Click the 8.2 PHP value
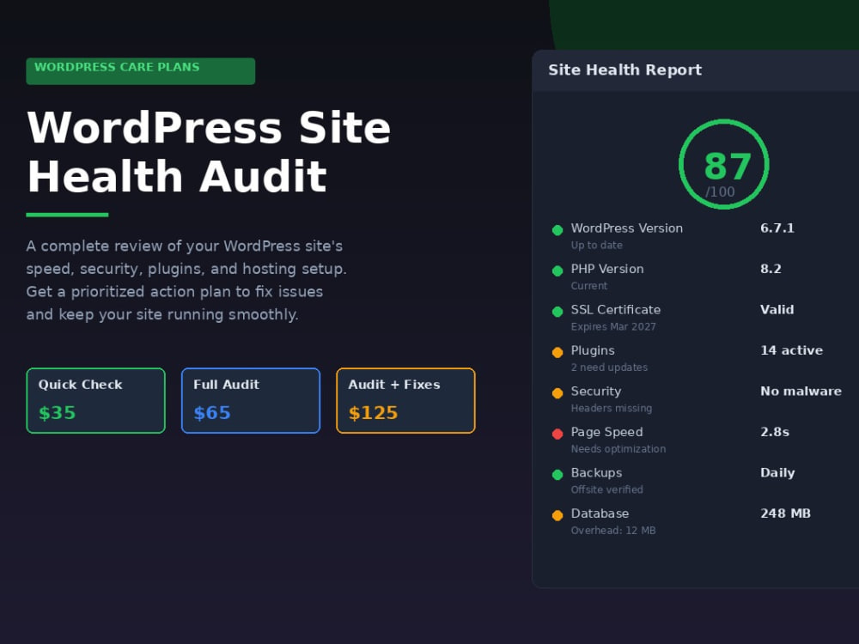 [771, 269]
